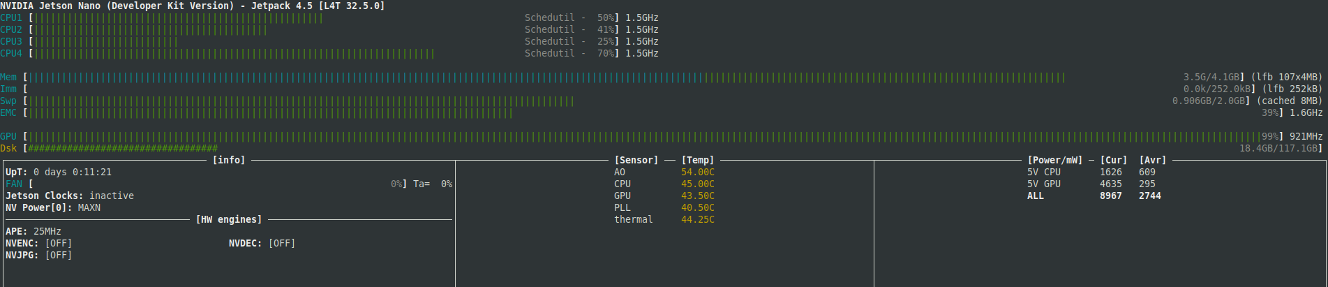Viewport: 1328px width, 287px height.
Task: Click the [info] section header
Action: click(229, 161)
